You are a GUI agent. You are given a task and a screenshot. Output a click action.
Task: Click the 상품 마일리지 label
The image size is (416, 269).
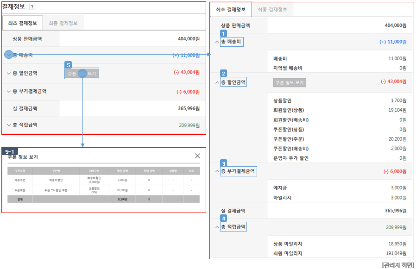[288, 244]
